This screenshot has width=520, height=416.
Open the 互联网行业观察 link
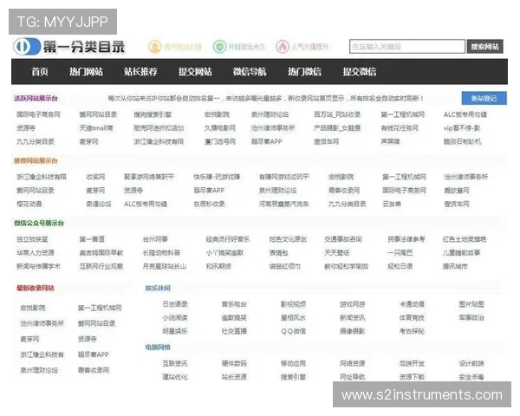(x=101, y=266)
